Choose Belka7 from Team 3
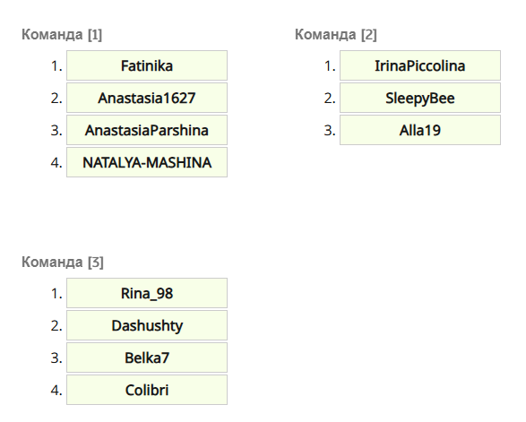Screen dimensions: 526x422 pyautogui.click(x=147, y=357)
